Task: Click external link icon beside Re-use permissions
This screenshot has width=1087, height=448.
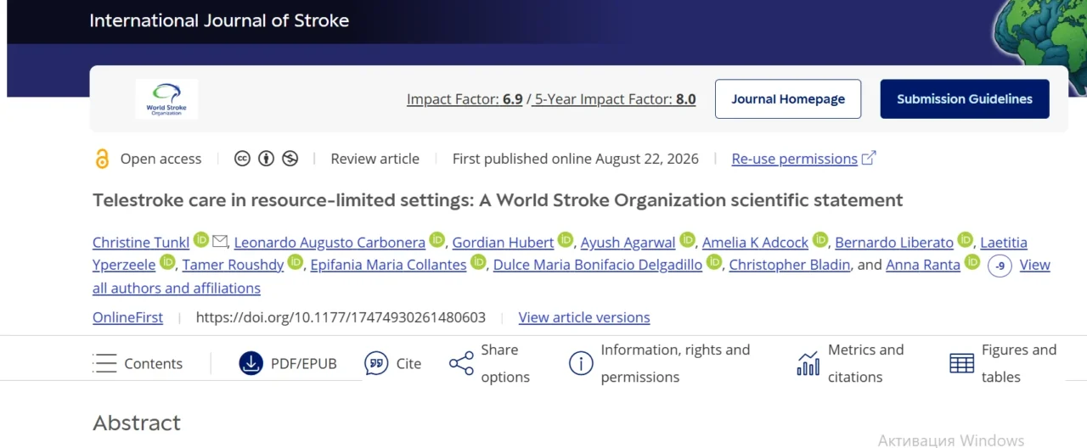Action: coord(869,158)
